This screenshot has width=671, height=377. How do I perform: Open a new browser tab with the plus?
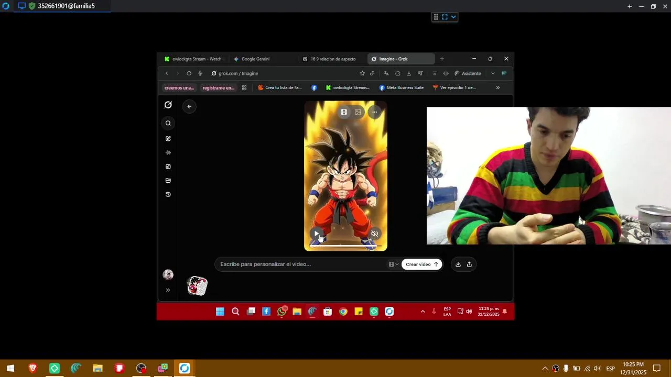(x=442, y=59)
